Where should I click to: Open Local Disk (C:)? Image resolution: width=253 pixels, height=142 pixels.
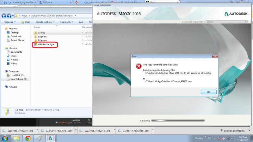pyautogui.click(x=17, y=75)
